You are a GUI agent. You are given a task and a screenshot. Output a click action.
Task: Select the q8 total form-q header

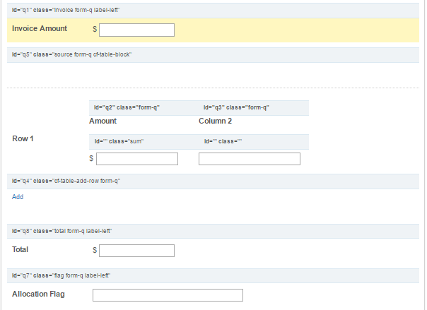(x=212, y=231)
